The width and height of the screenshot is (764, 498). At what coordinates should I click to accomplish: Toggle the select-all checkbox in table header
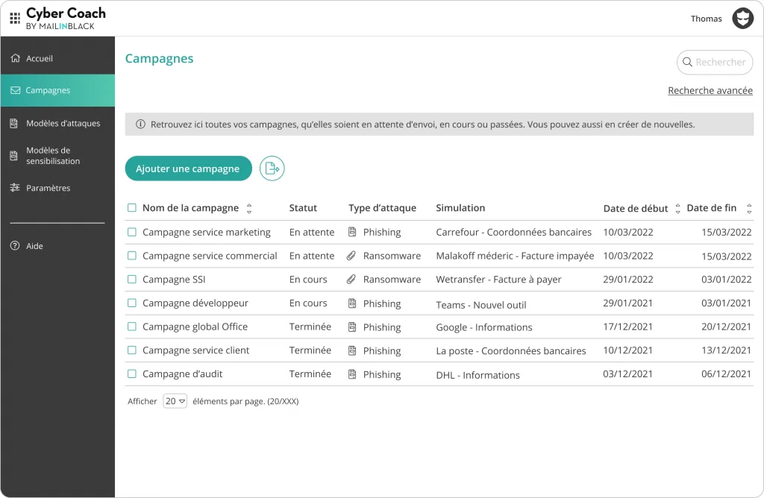click(x=132, y=208)
